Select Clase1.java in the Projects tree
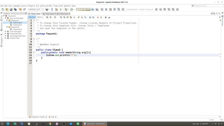 pyautogui.click(x=17, y=22)
